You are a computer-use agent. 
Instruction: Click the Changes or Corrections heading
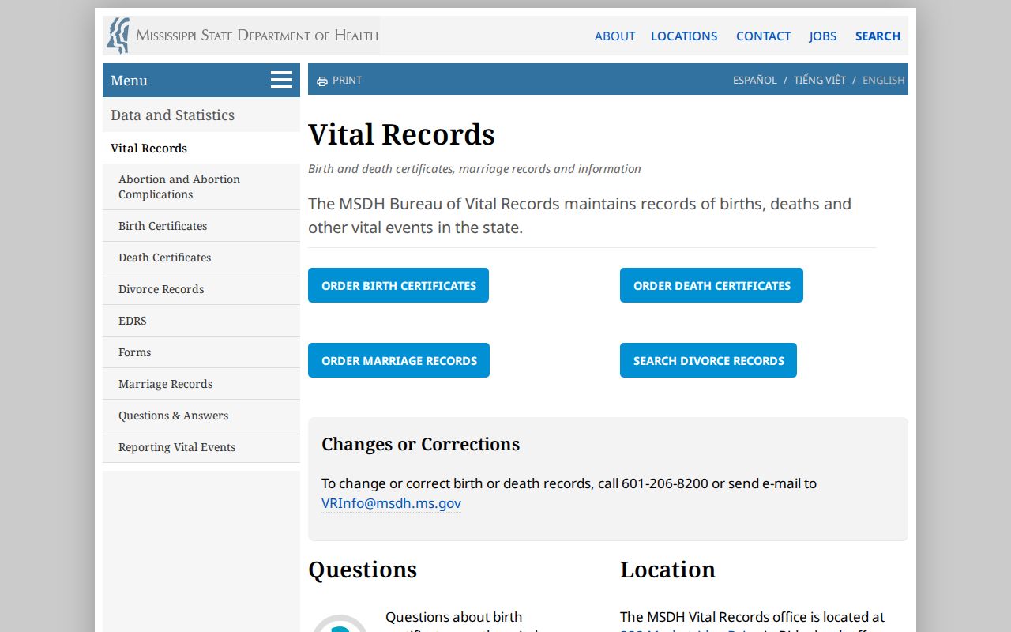420,444
